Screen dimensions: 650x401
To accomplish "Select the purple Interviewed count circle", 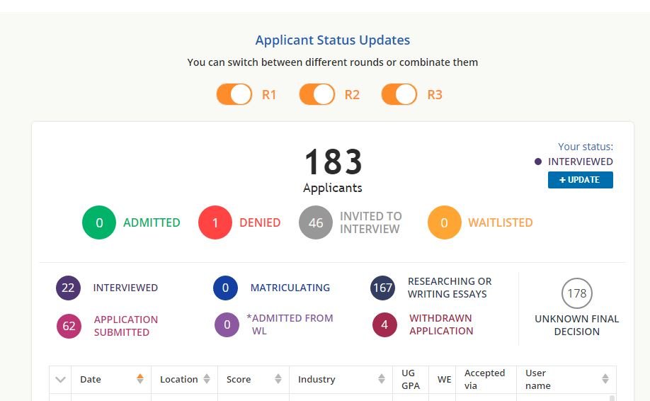I will (68, 288).
